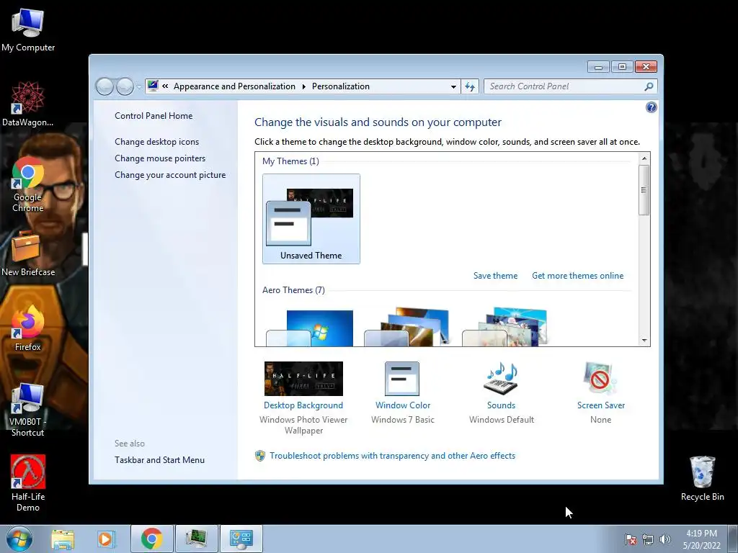Click the Window Color icon
The width and height of the screenshot is (738, 553).
[x=402, y=379]
